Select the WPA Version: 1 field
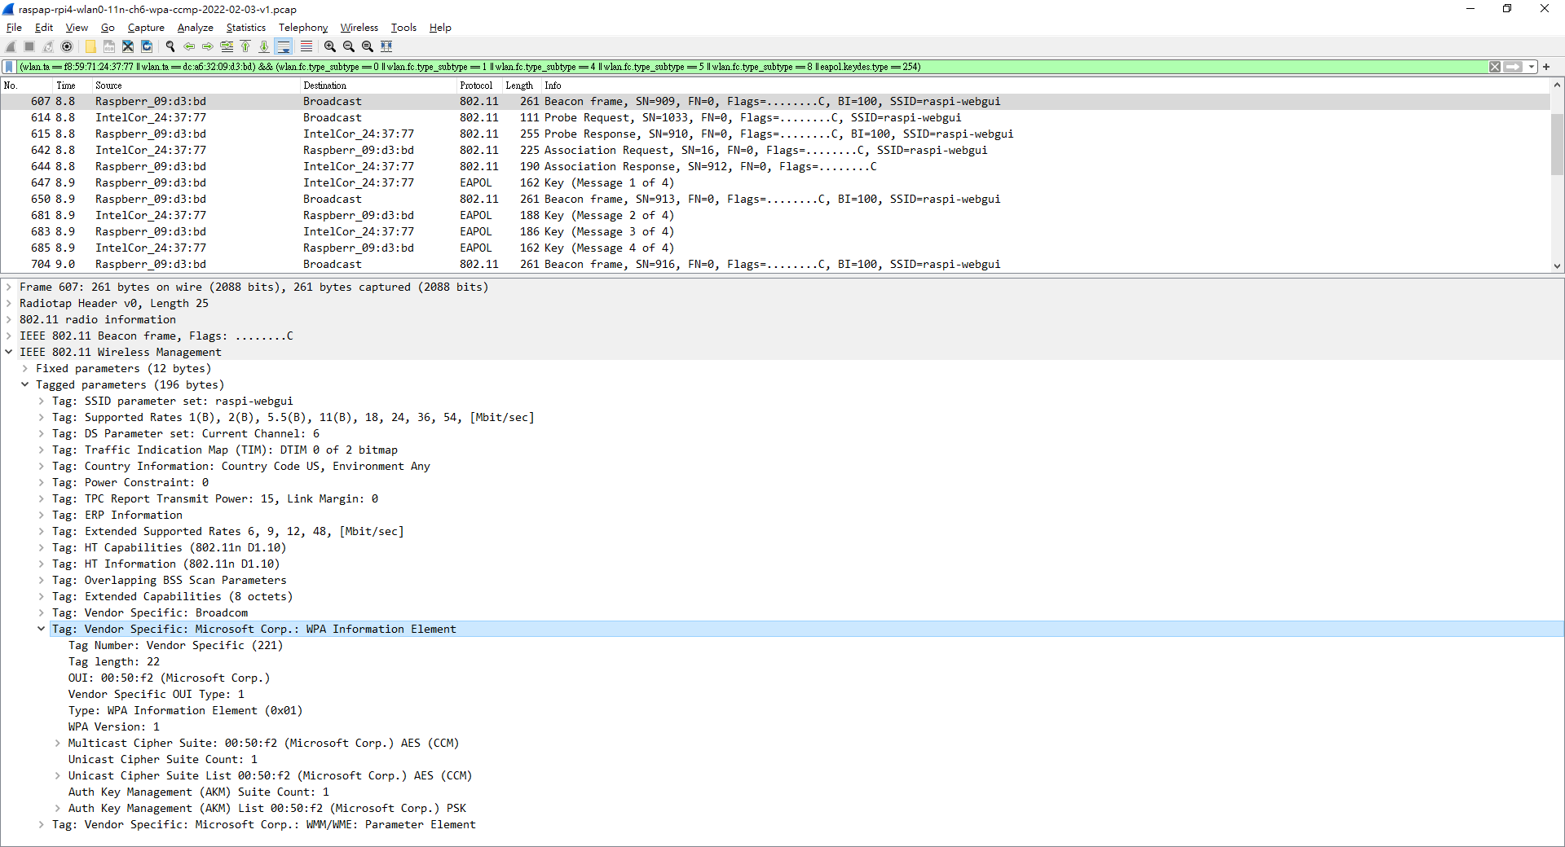Image resolution: width=1565 pixels, height=847 pixels. pyautogui.click(x=114, y=726)
